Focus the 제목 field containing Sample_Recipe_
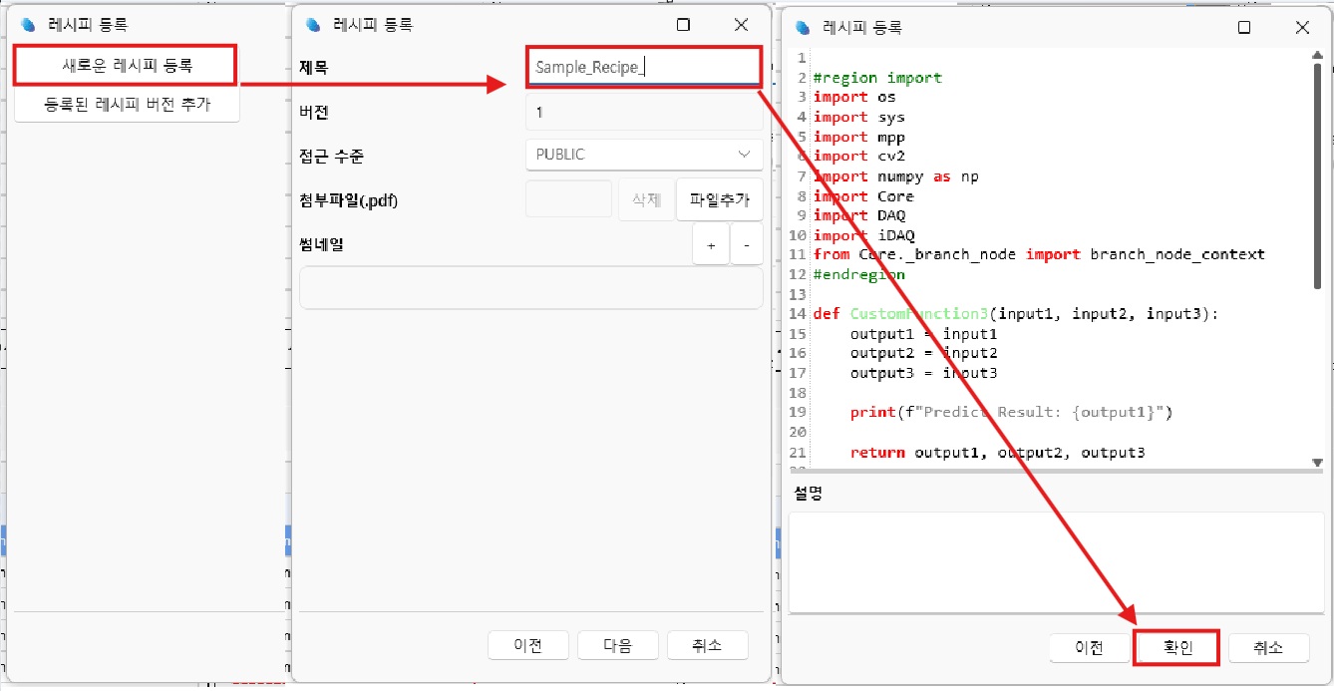 coord(643,68)
